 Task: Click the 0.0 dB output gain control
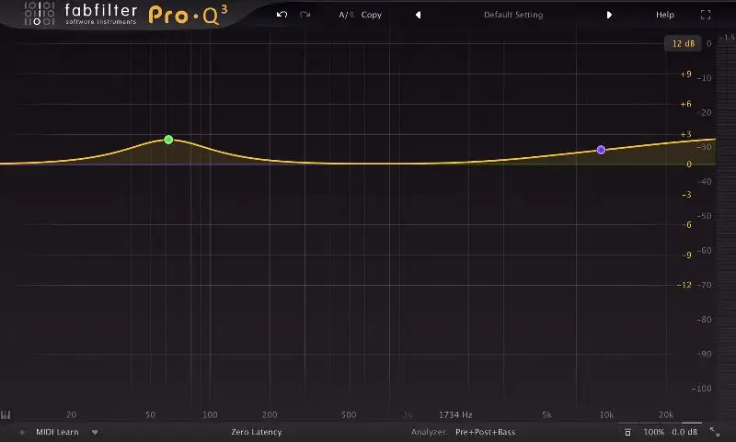684,432
